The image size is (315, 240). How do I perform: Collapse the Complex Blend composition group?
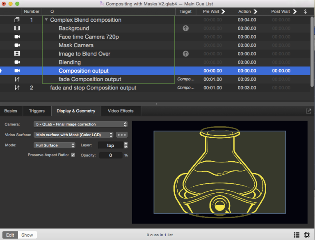click(46, 20)
